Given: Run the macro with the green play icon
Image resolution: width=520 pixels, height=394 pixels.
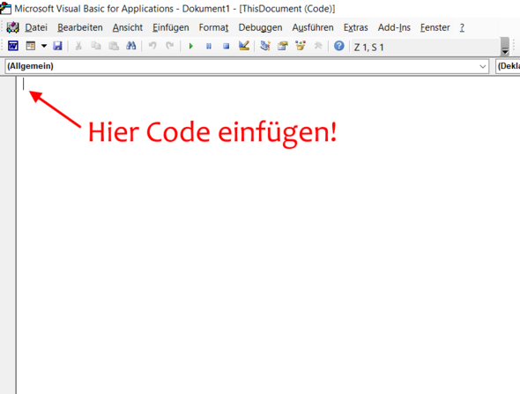Looking at the screenshot, I should (190, 46).
